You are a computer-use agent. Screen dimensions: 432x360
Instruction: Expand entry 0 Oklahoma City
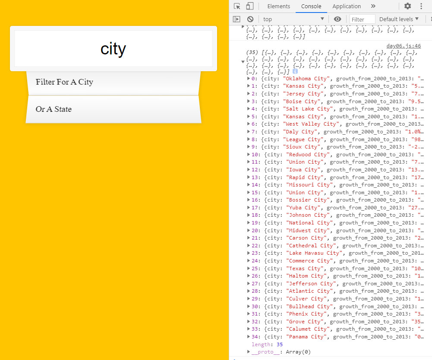pos(249,79)
